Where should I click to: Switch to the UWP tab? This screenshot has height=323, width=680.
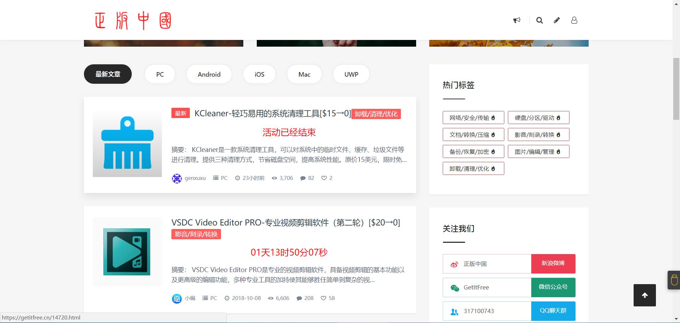pyautogui.click(x=351, y=74)
